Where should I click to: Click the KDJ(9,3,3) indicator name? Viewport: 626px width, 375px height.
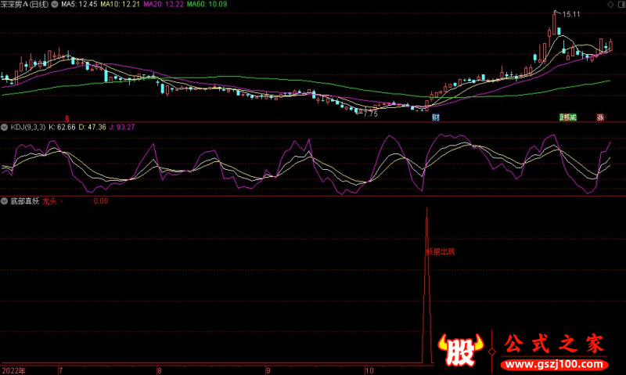(x=27, y=127)
